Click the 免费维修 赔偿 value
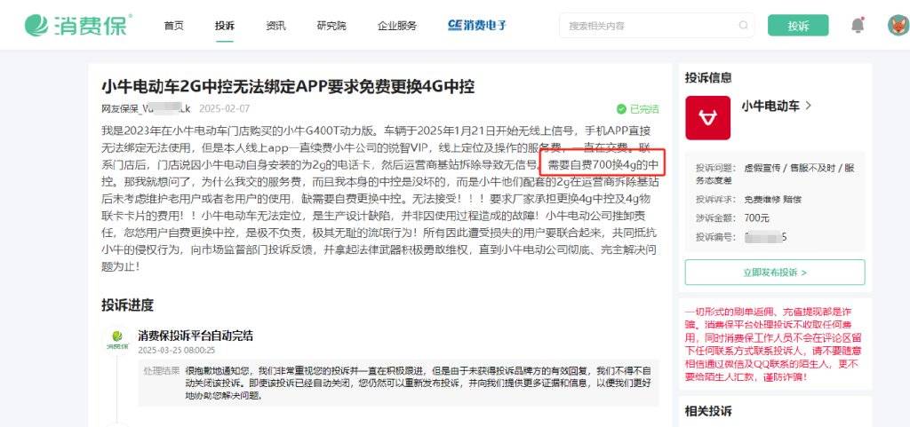The height and width of the screenshot is (427, 910). (772, 200)
